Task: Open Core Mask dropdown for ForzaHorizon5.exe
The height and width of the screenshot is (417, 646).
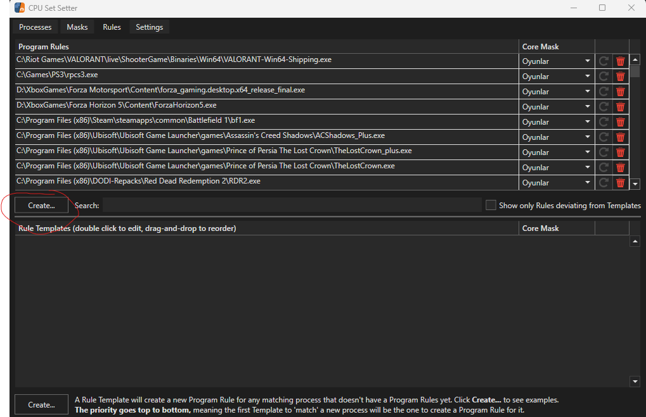Action: click(557, 107)
